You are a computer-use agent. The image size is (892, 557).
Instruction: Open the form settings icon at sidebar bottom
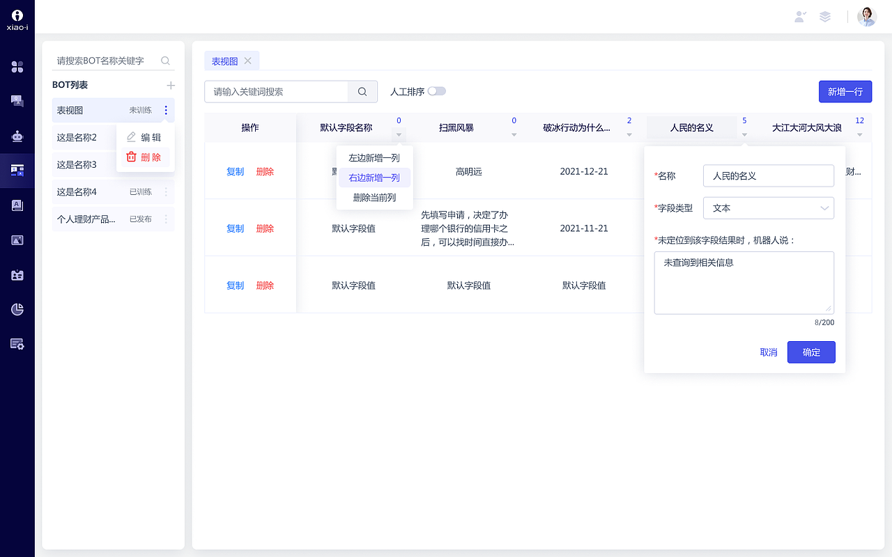point(17,343)
